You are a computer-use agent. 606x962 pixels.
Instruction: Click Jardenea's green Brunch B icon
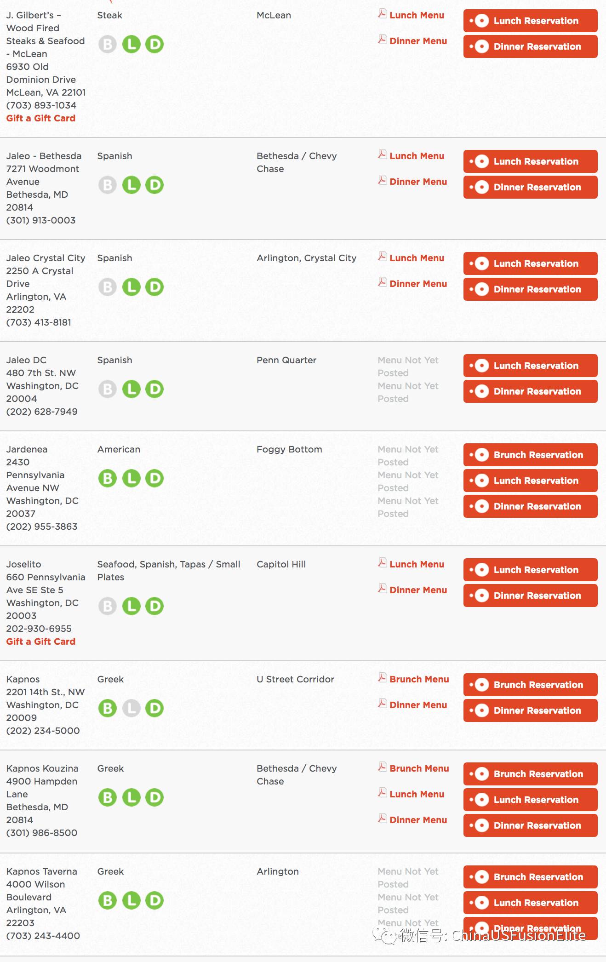tap(108, 478)
